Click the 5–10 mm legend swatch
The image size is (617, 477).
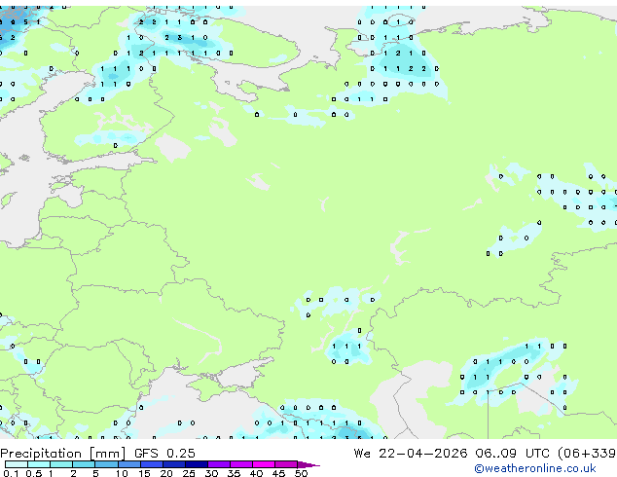106,464
